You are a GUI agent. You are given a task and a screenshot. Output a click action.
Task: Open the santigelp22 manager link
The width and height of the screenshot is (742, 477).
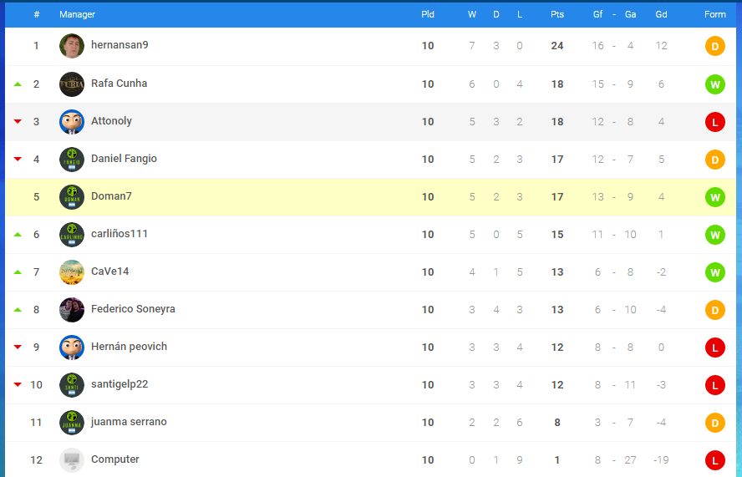[x=119, y=384]
